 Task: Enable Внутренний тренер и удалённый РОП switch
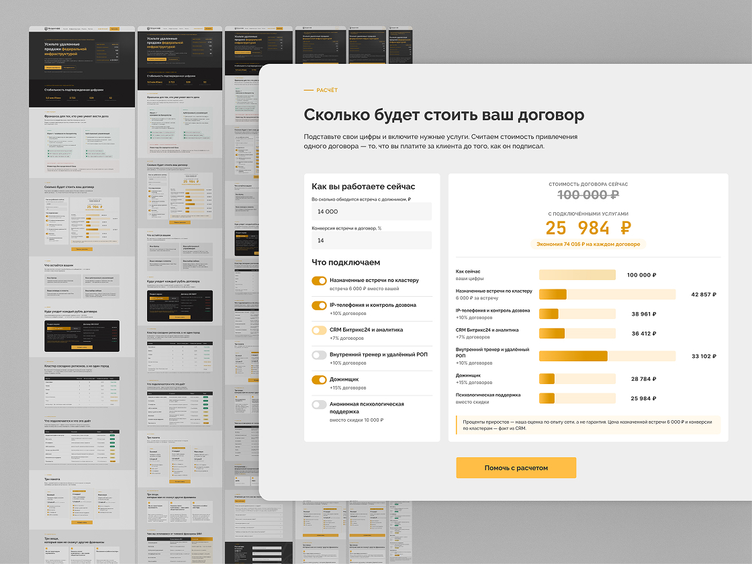click(319, 355)
